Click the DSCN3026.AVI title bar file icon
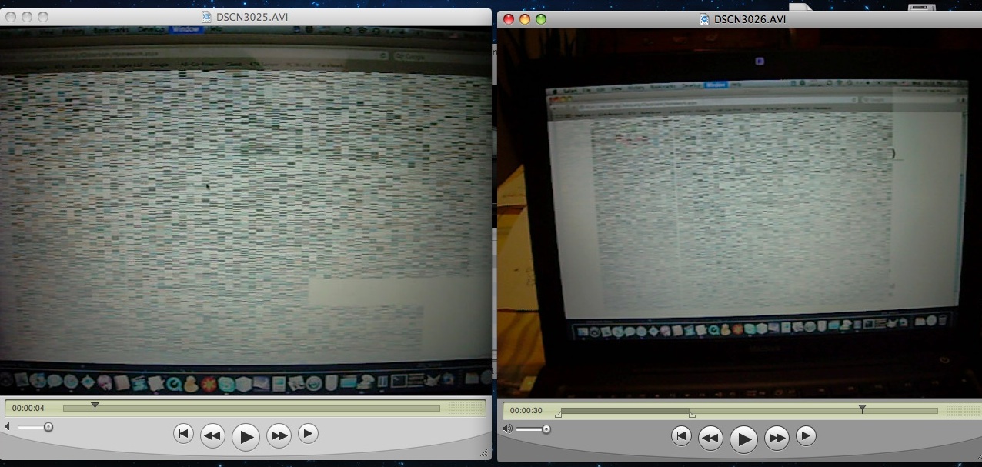 click(704, 18)
